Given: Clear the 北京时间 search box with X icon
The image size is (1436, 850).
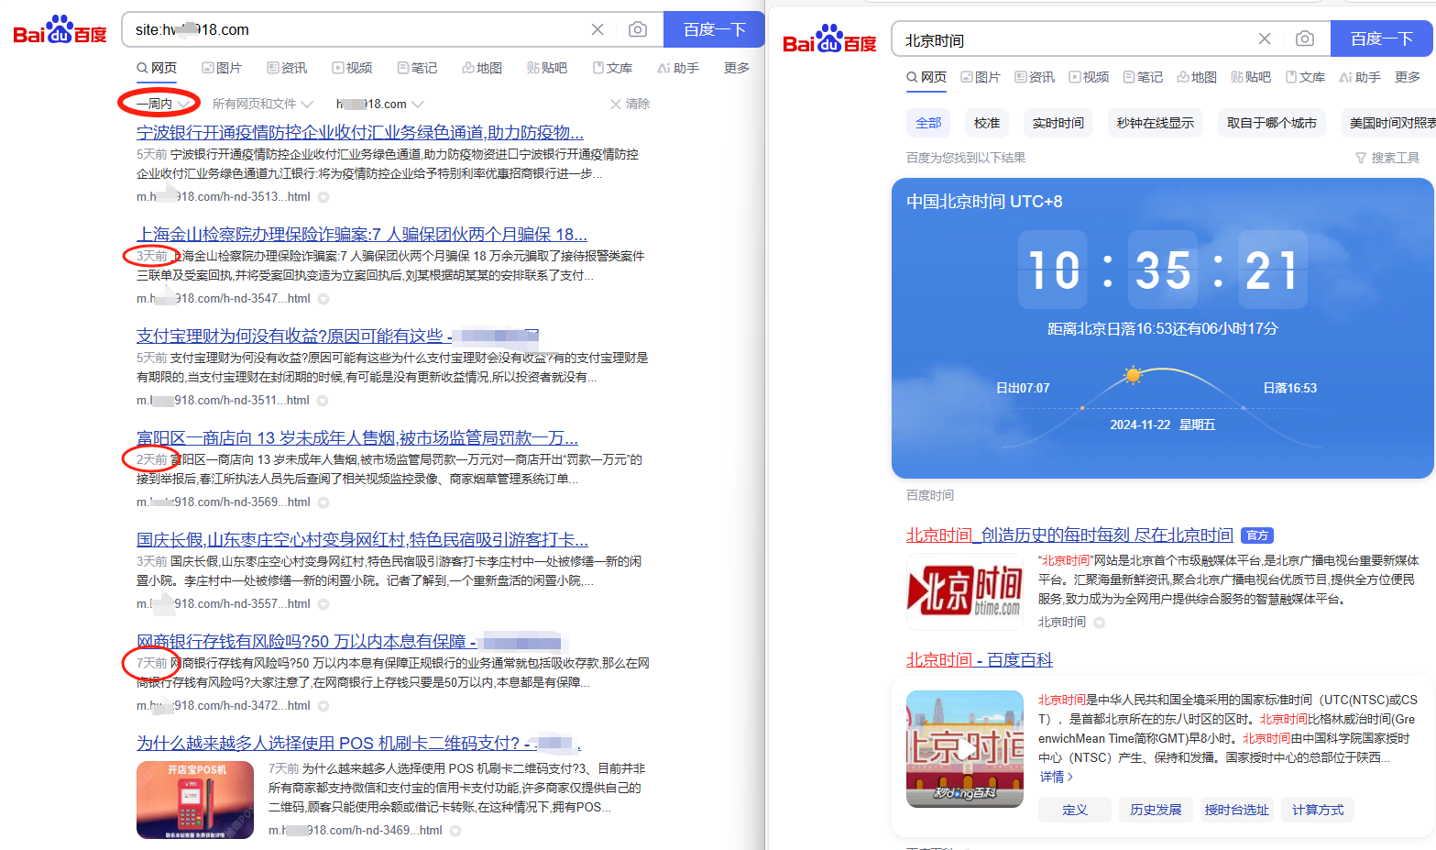Looking at the screenshot, I should 1265,39.
